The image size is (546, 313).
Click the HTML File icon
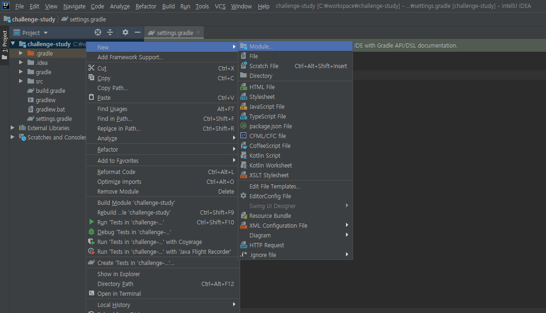click(243, 87)
